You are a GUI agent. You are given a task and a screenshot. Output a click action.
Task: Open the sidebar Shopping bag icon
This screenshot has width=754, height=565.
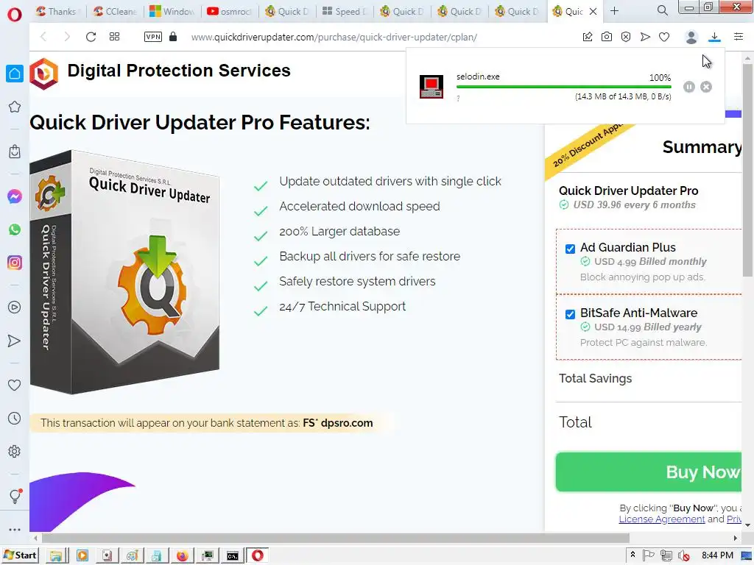pos(15,152)
